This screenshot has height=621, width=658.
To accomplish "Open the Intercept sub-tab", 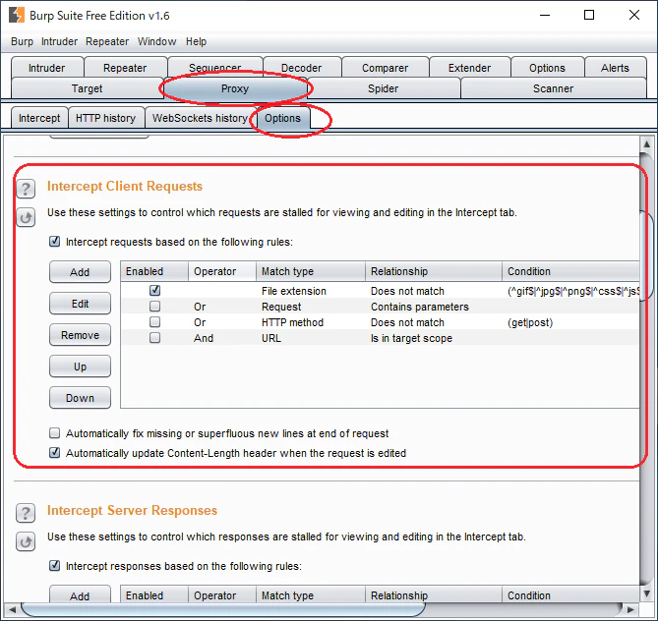I will [39, 118].
